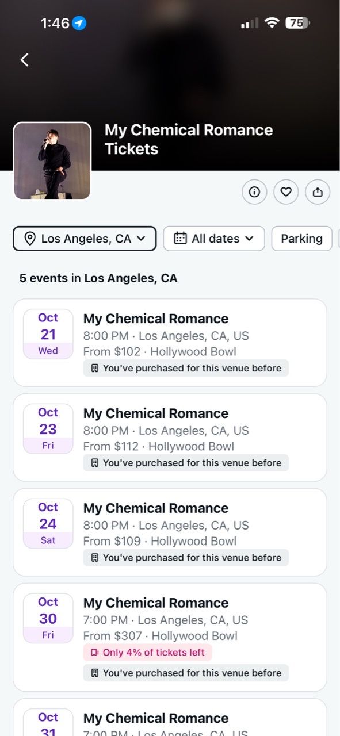Tap the calendar icon in All dates
Screen dimensions: 340x736
pyautogui.click(x=180, y=238)
